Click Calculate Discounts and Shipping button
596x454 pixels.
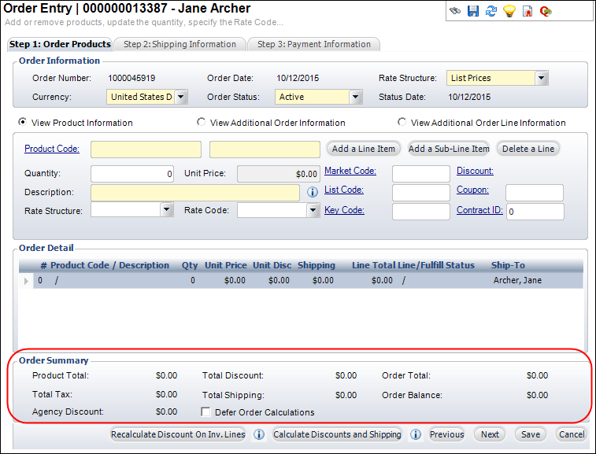tap(337, 434)
